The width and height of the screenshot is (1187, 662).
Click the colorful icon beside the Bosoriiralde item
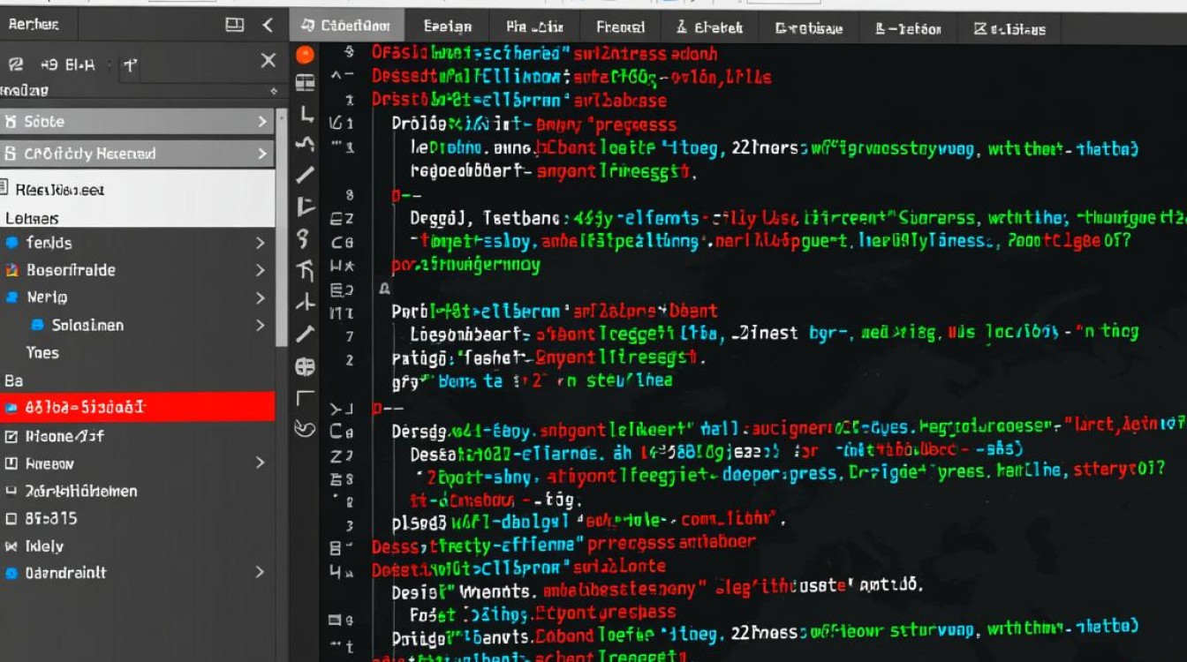tap(11, 270)
